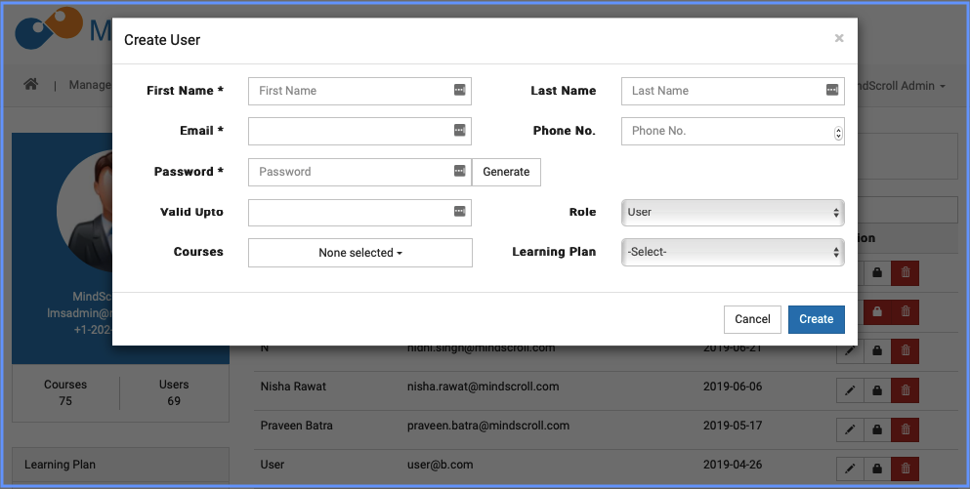Click the Cancel button
This screenshot has height=489, width=970.
pyautogui.click(x=752, y=319)
